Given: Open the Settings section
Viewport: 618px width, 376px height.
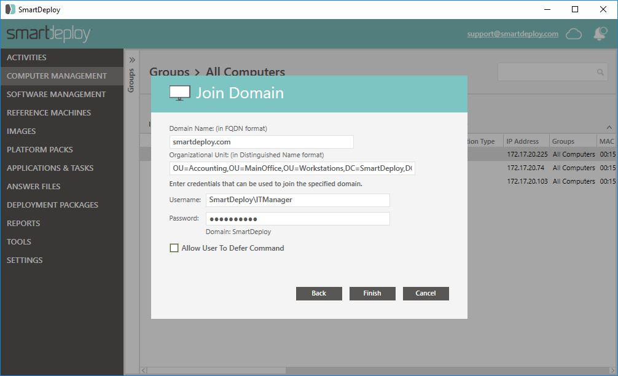Looking at the screenshot, I should [x=25, y=260].
